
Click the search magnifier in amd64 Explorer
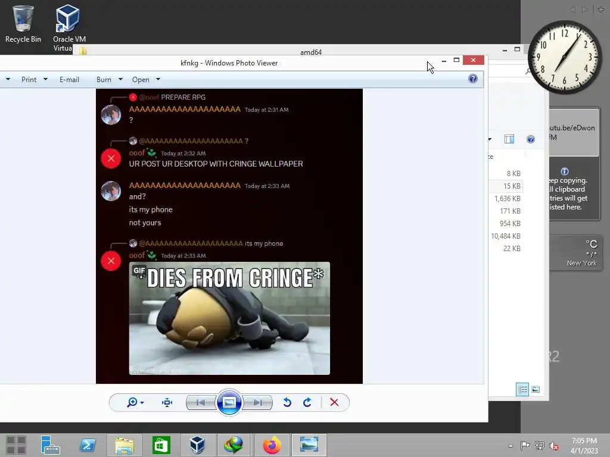pyautogui.click(x=528, y=71)
